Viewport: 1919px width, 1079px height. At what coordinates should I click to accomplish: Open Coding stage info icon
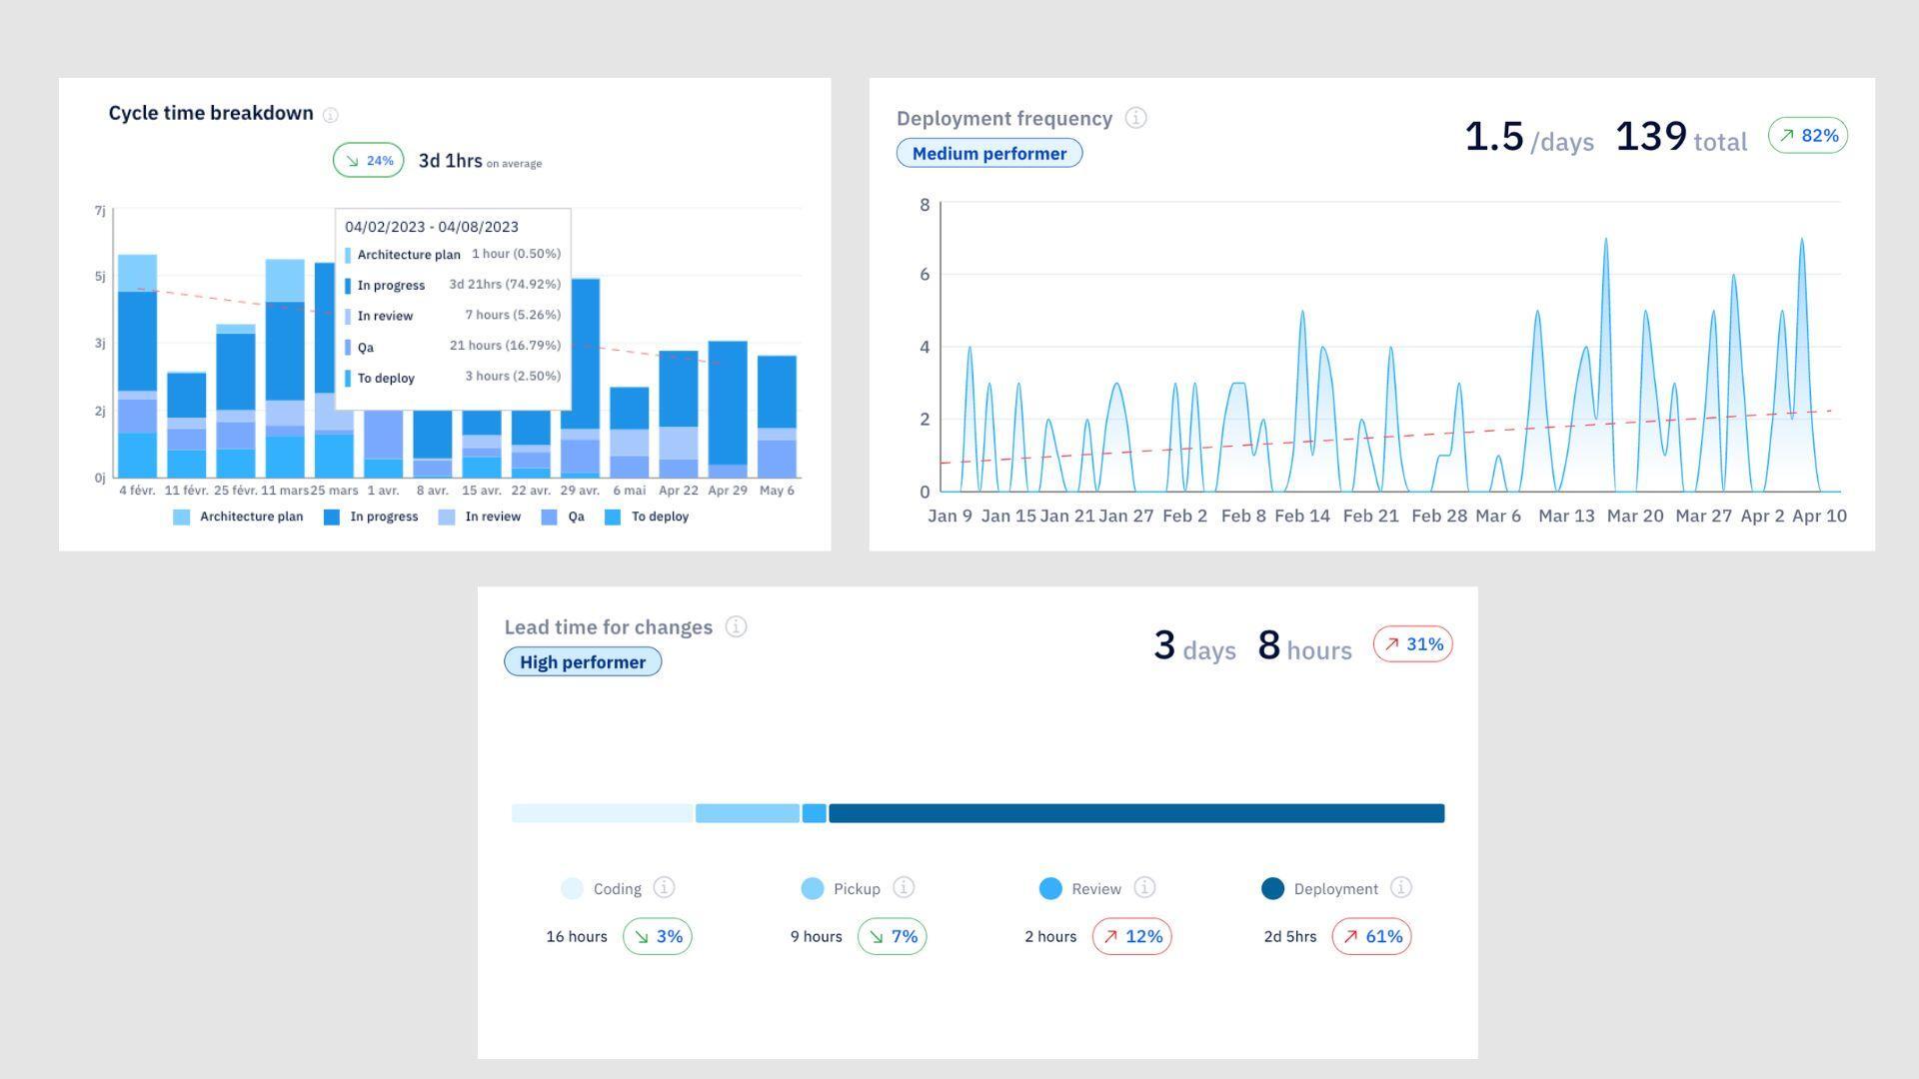pos(664,887)
